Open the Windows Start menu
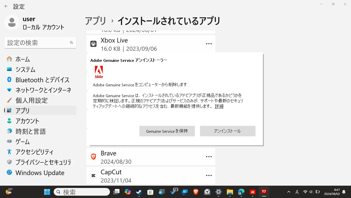The height and width of the screenshot is (198, 351). pos(47,192)
